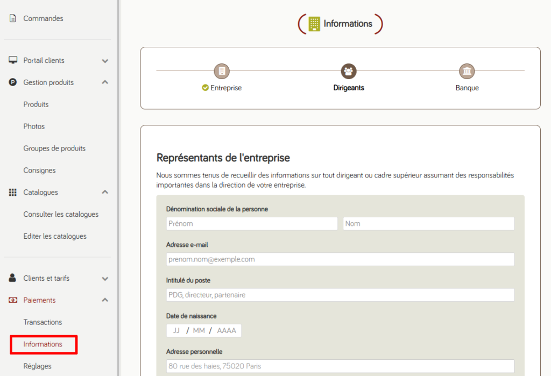Viewport: 551px width, 376px height.
Task: Open the Portail clients menu item
Action: click(44, 60)
